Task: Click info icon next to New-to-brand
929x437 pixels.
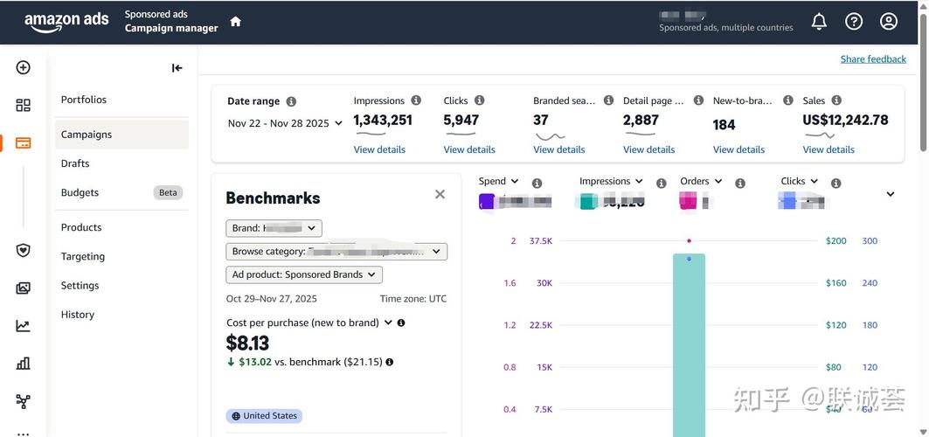Action: pyautogui.click(x=788, y=100)
